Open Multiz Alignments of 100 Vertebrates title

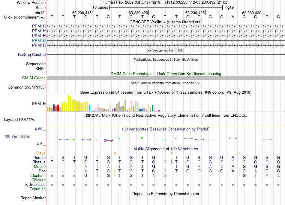click(x=166, y=149)
